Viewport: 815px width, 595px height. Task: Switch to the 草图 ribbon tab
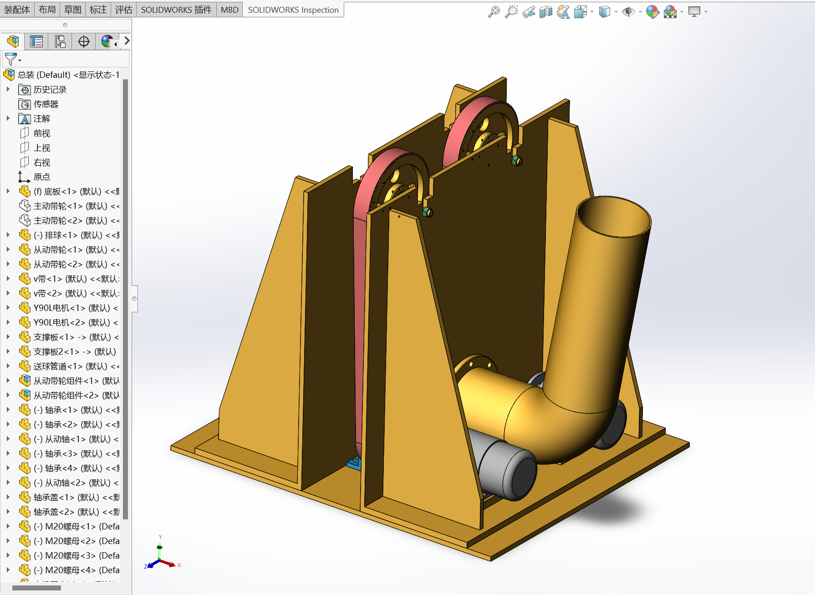72,10
